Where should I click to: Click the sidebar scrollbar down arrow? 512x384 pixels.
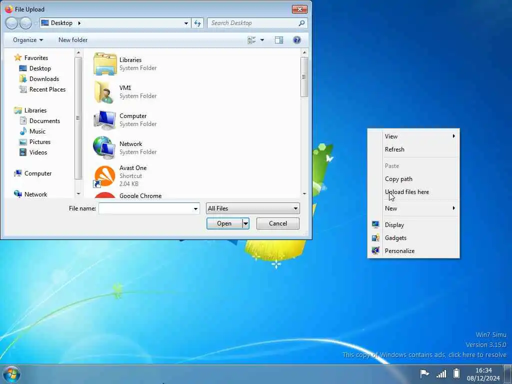78,193
